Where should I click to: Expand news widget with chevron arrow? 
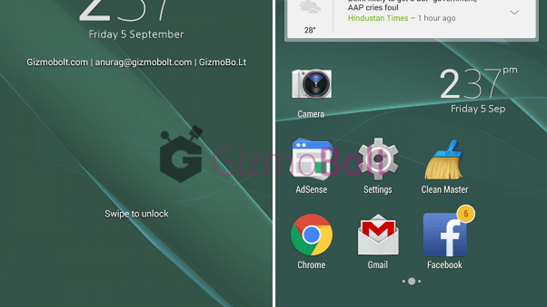515,12
